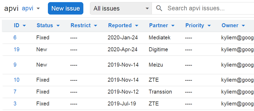The image size is (254, 111).
Task: Expand the All issues filter dropdown
Action: tap(121, 8)
